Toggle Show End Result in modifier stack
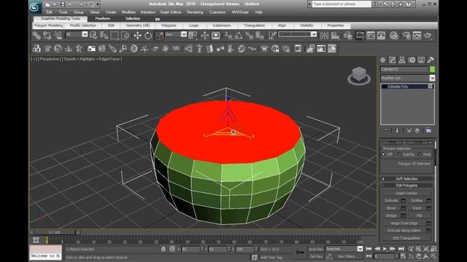This screenshot has width=467, height=262. tap(397, 130)
